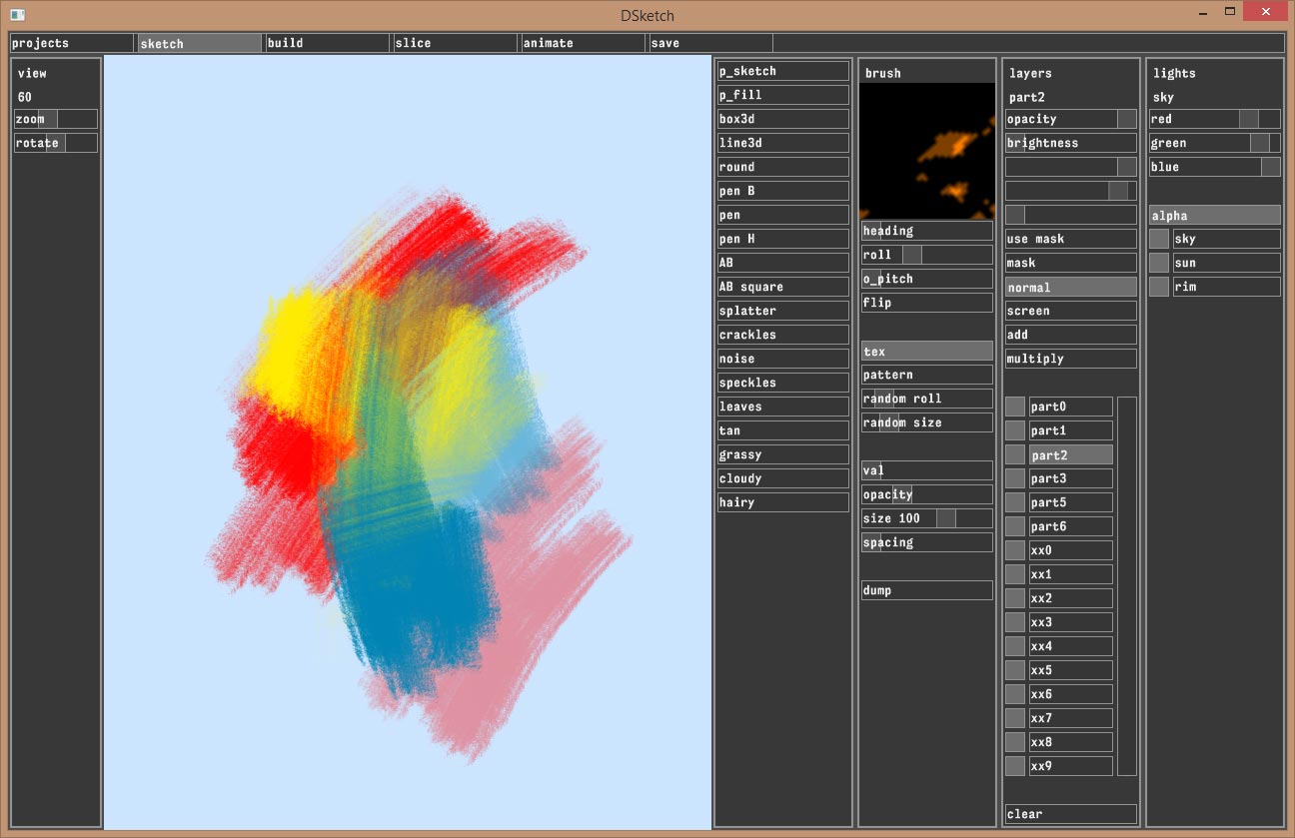Click the brush texture preview thumbnail
This screenshot has width=1295, height=838.
[x=926, y=151]
